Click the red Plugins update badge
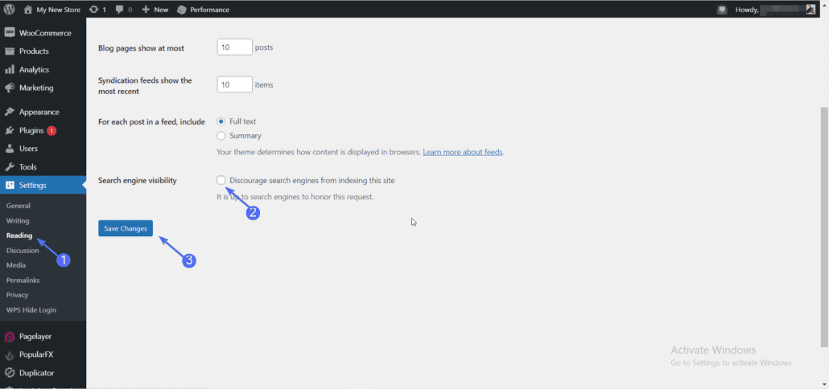Image resolution: width=829 pixels, height=389 pixels. (52, 130)
